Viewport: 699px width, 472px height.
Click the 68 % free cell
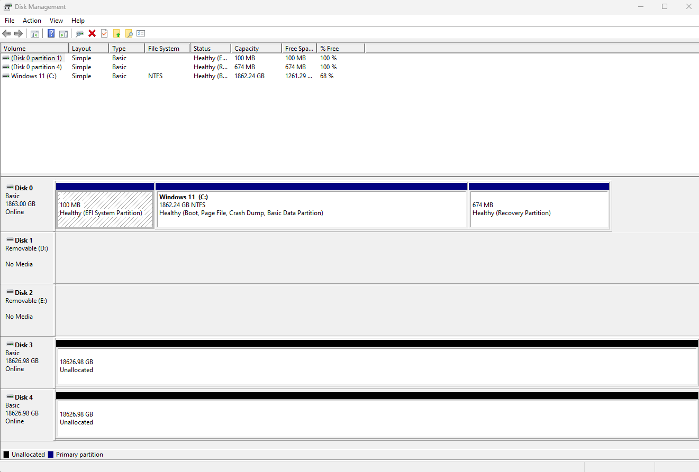pyautogui.click(x=327, y=76)
